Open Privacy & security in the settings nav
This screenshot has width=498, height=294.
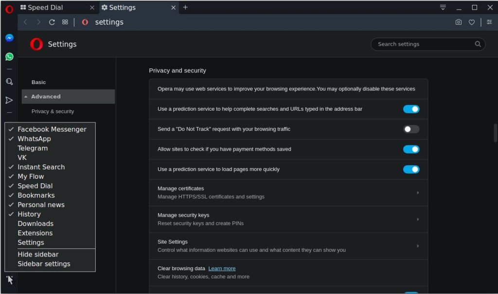coord(53,111)
